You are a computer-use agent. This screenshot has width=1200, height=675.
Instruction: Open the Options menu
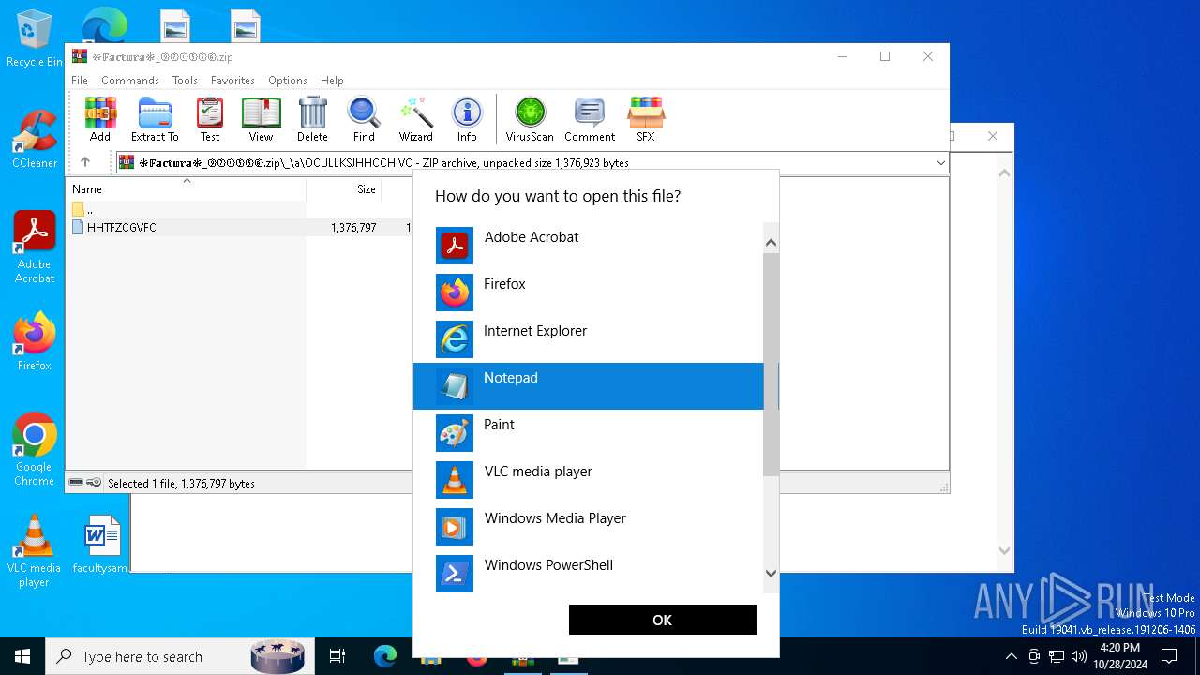point(288,81)
